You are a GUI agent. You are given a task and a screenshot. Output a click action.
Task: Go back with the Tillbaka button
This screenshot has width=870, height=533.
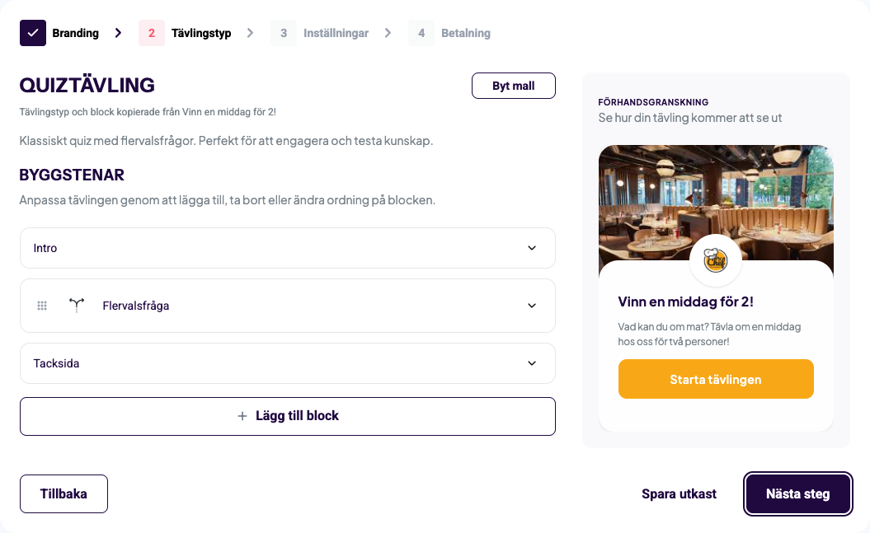(63, 494)
